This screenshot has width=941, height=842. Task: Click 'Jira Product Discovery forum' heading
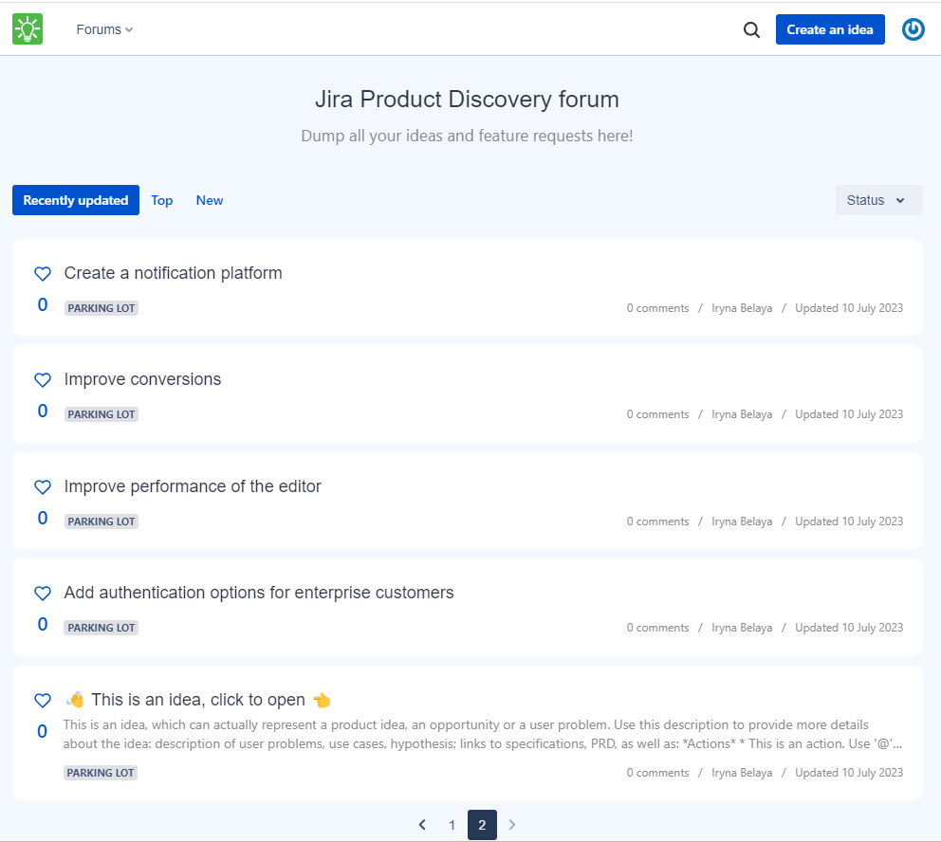467,100
